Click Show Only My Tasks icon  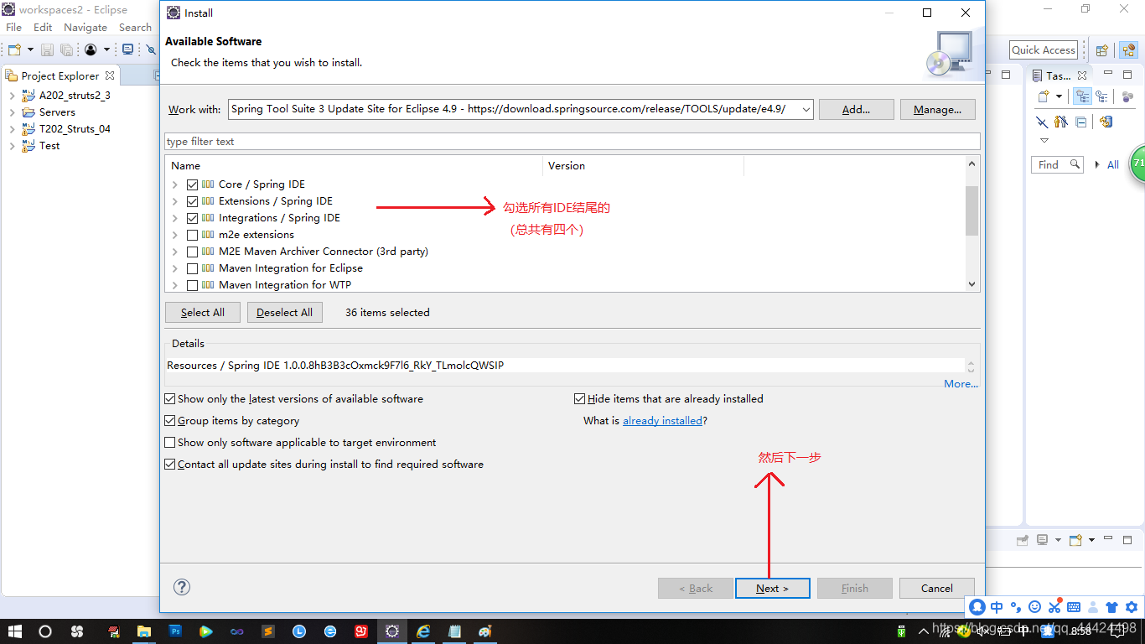tap(1061, 122)
